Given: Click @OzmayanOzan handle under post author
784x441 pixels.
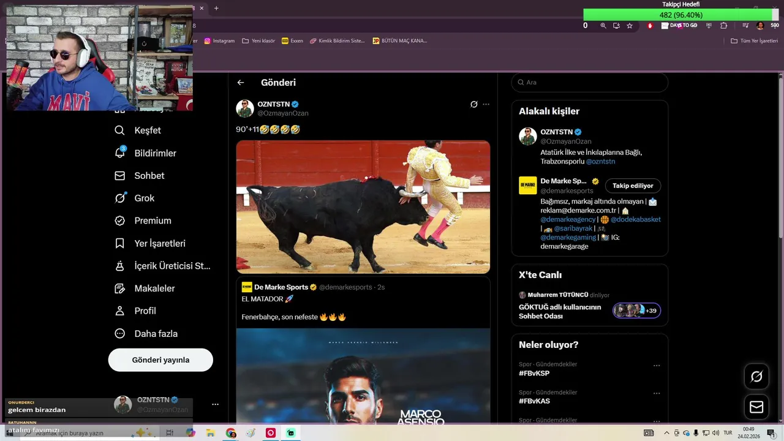Looking at the screenshot, I should pyautogui.click(x=283, y=113).
